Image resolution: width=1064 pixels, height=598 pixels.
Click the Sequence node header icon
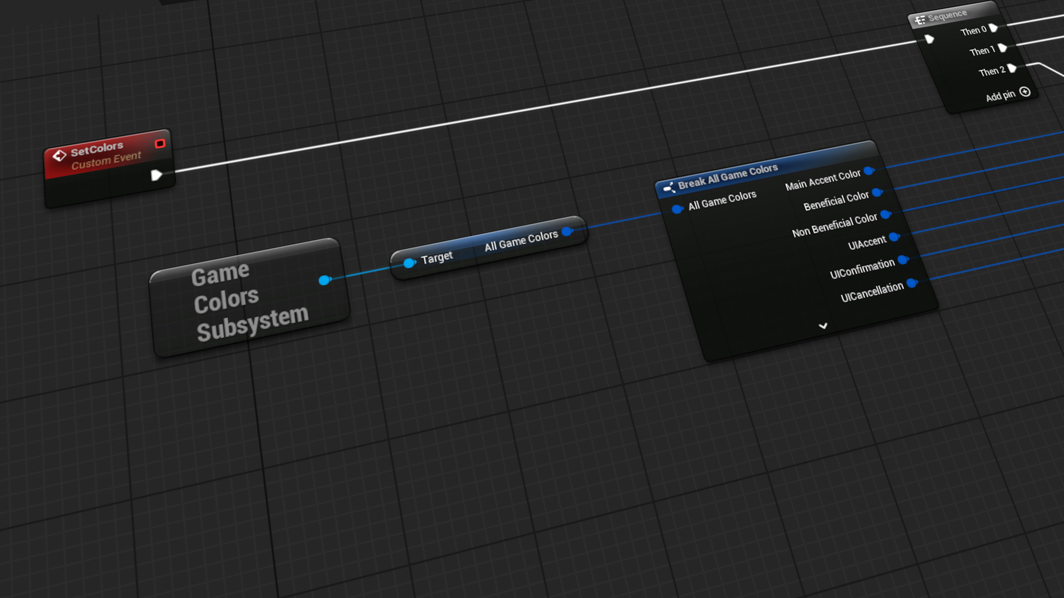click(x=920, y=18)
